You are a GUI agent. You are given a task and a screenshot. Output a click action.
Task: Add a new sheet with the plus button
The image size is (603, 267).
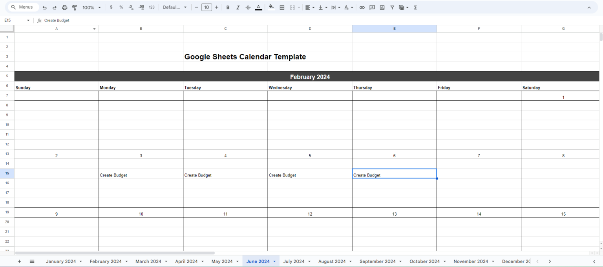coord(19,261)
